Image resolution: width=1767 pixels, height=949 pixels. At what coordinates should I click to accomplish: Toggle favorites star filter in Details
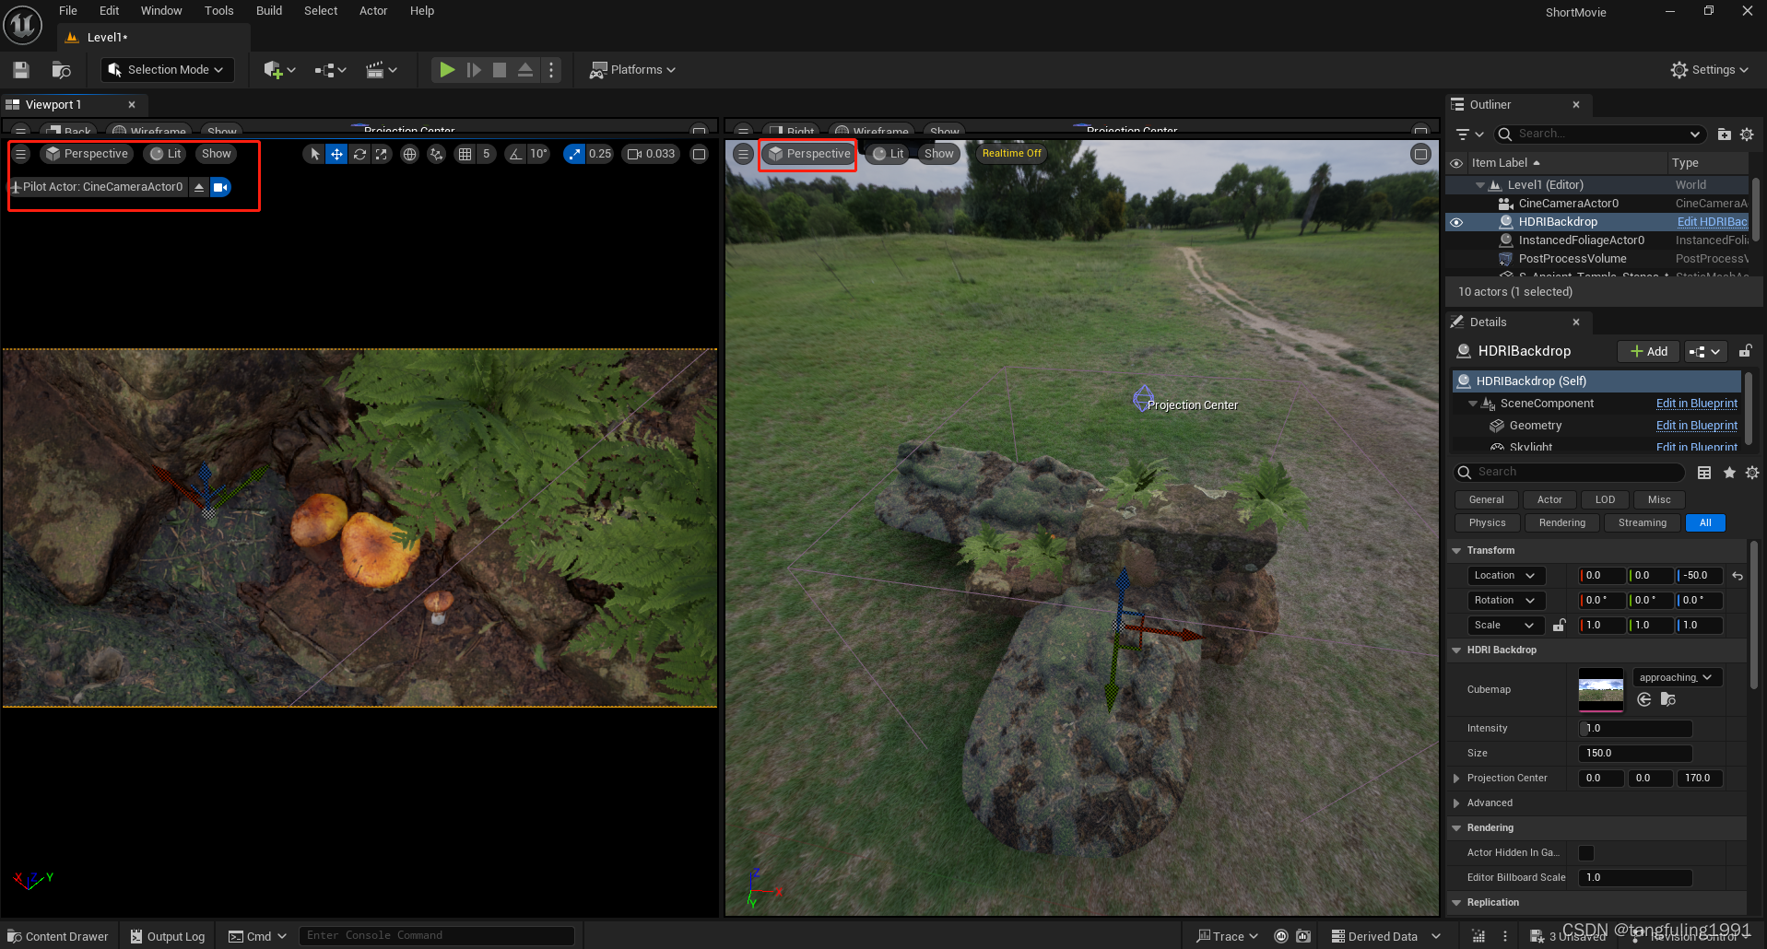tap(1729, 473)
